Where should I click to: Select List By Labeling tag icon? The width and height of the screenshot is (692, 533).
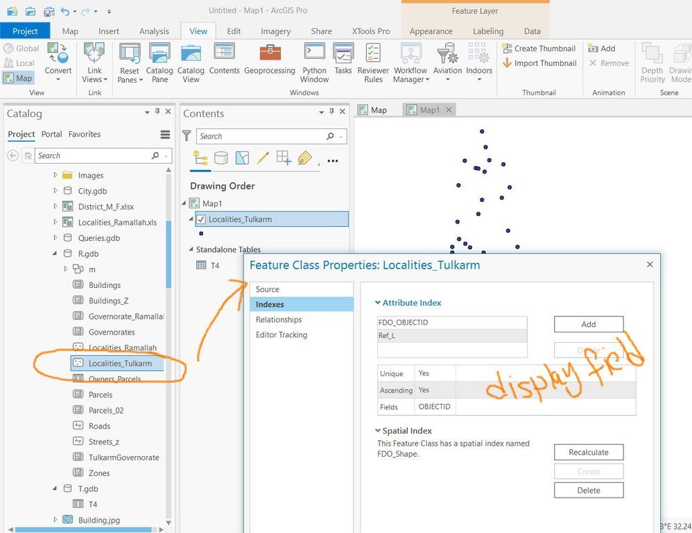(x=304, y=158)
